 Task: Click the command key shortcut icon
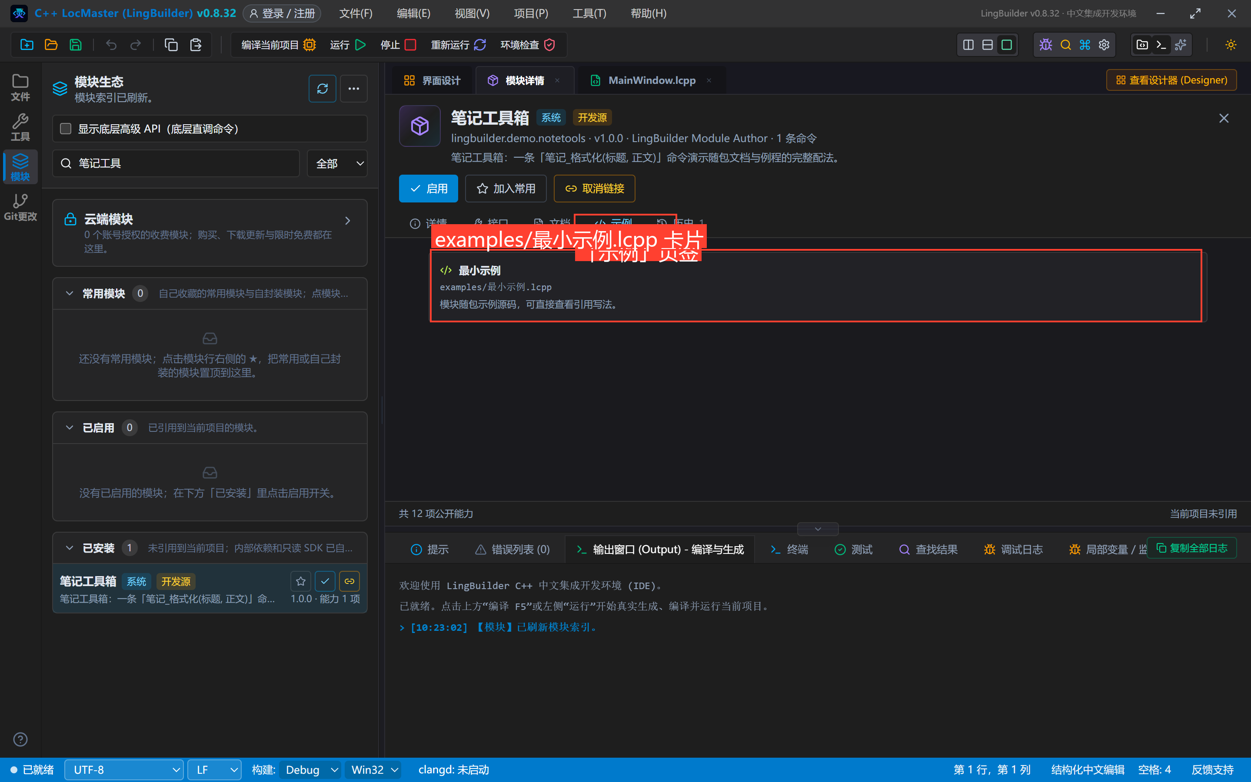[1085, 45]
